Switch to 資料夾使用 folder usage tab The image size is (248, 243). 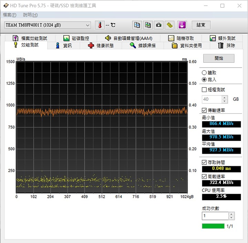187,45
